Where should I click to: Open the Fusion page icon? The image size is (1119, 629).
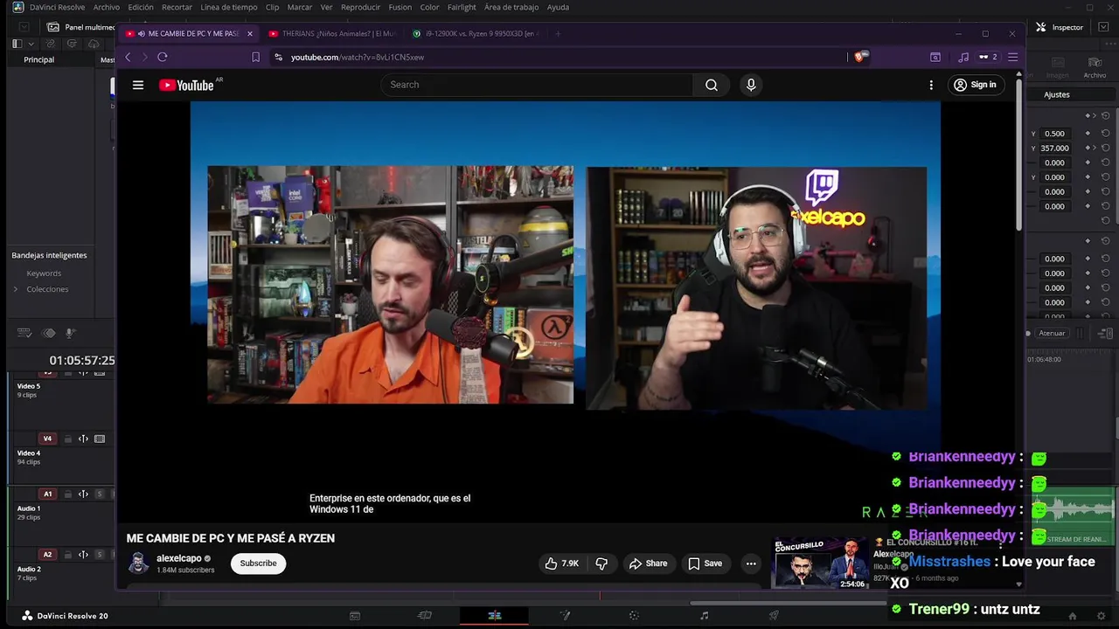click(565, 616)
